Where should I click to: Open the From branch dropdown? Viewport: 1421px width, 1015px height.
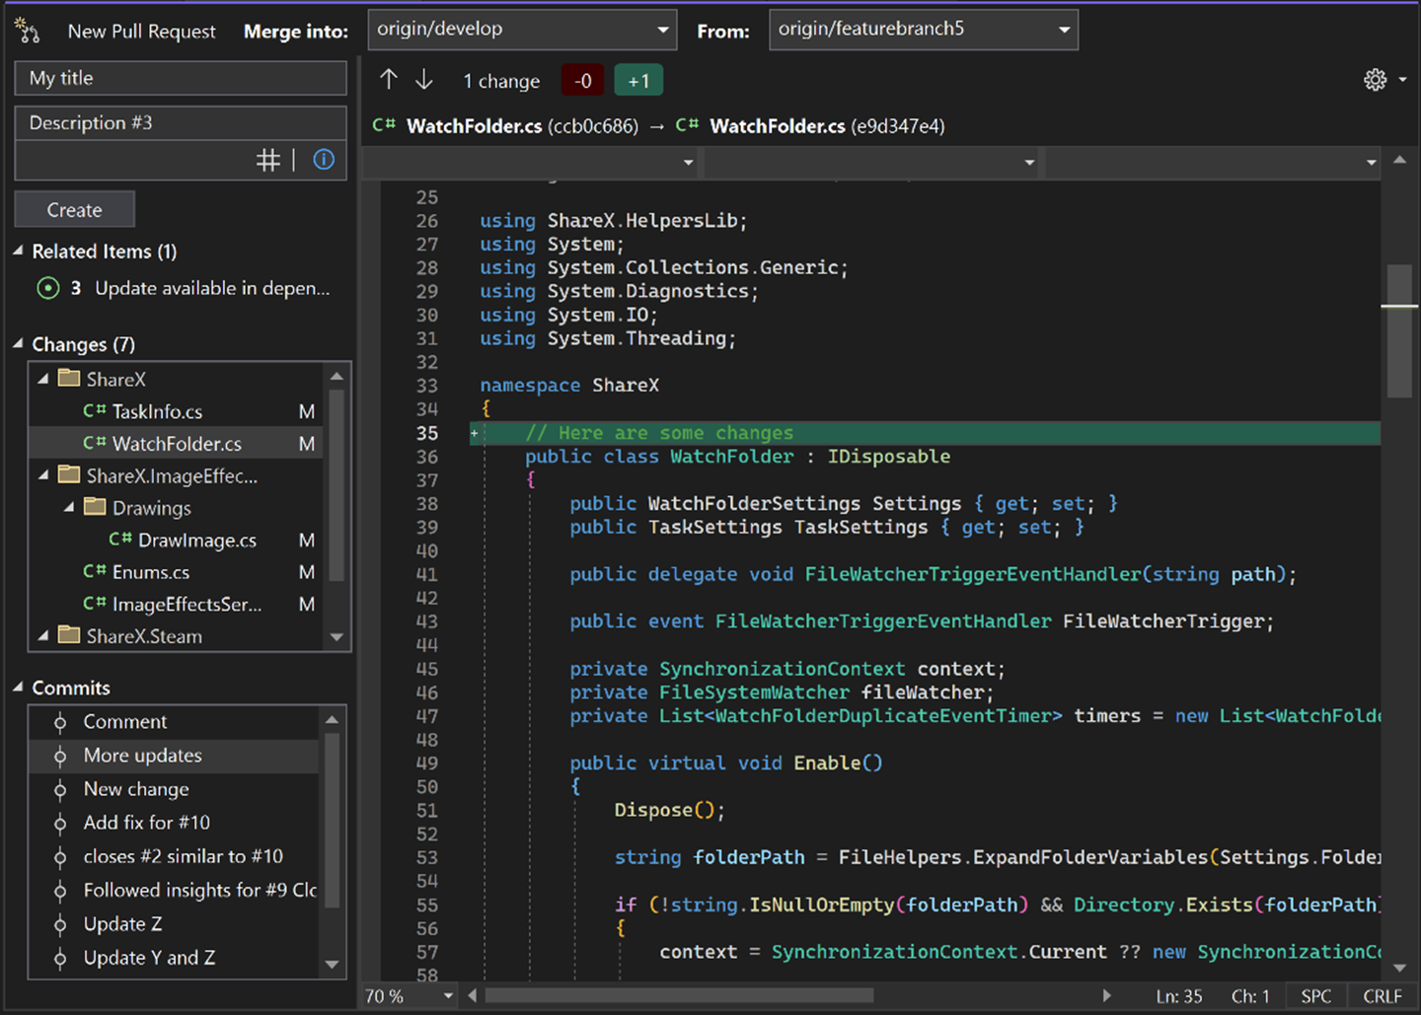923,30
